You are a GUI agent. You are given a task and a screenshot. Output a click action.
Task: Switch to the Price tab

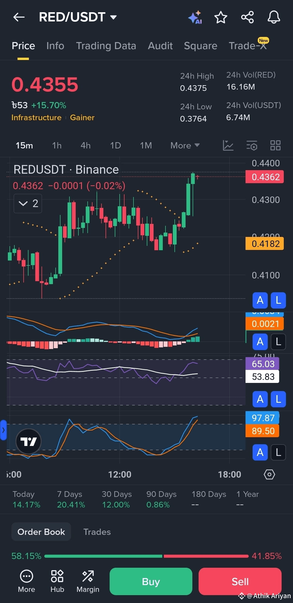pos(23,46)
